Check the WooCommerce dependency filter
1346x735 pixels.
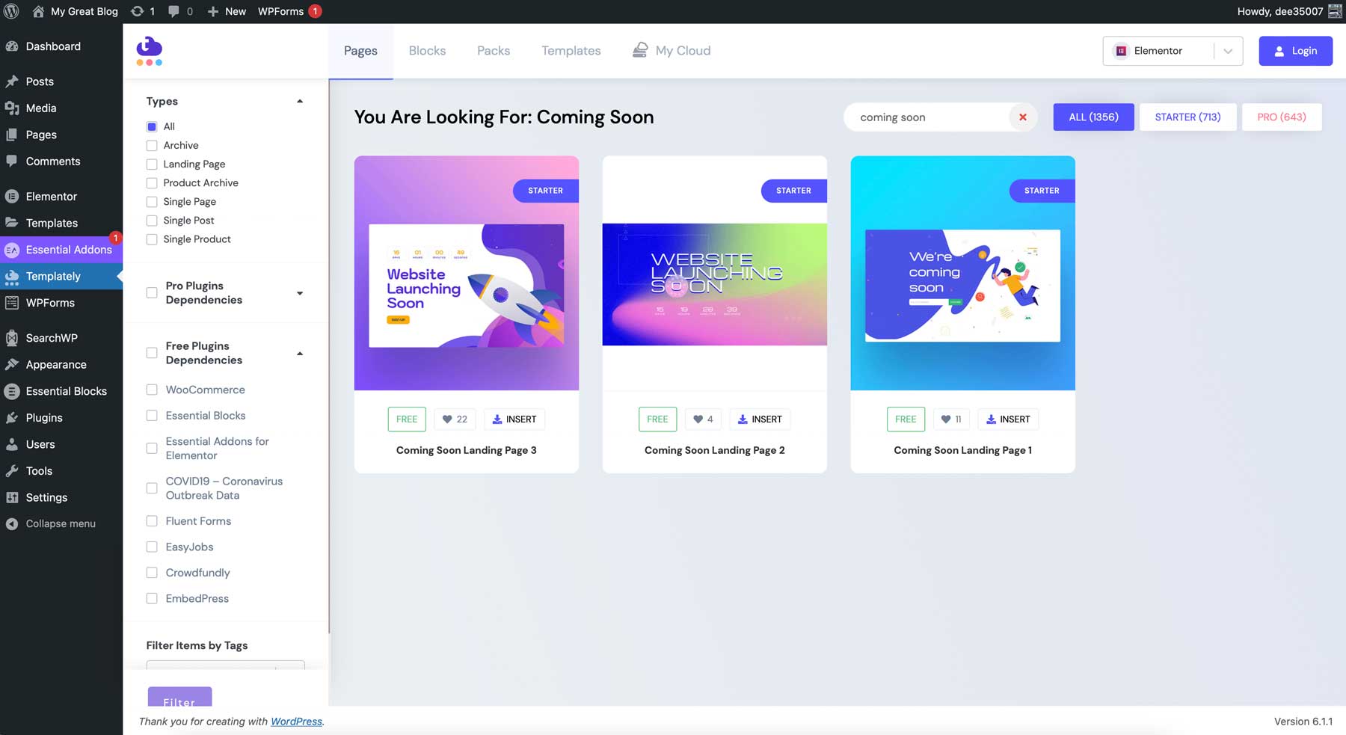[152, 390]
